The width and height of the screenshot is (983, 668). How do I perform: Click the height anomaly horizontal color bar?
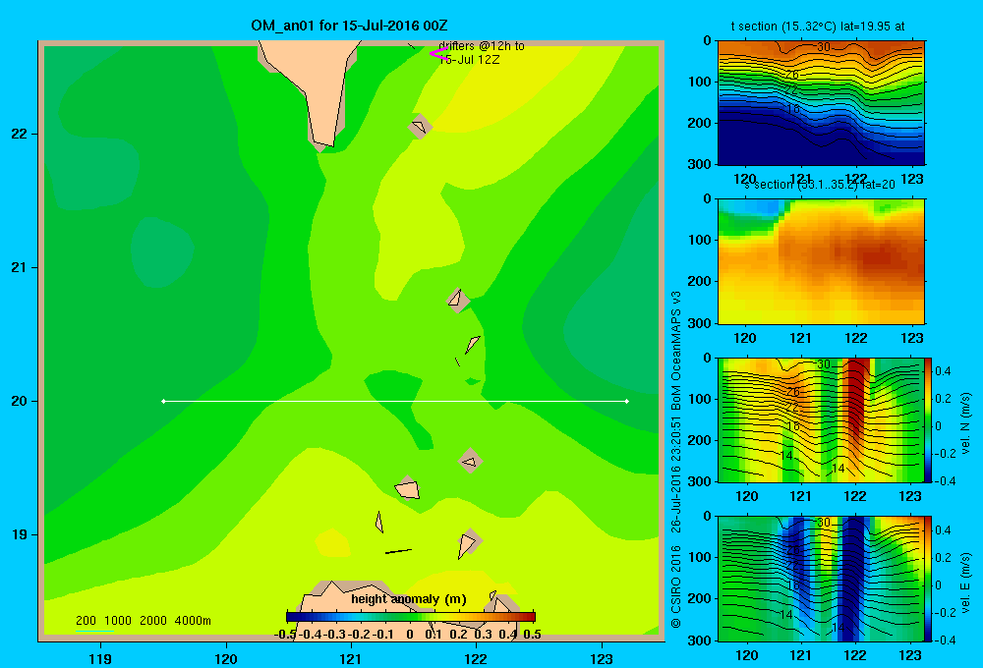[411, 617]
